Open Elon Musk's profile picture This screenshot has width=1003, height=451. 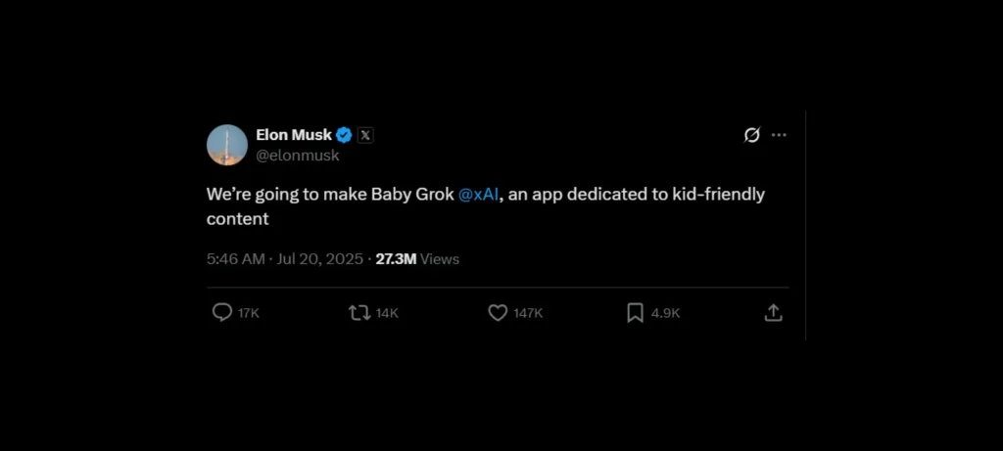[227, 145]
